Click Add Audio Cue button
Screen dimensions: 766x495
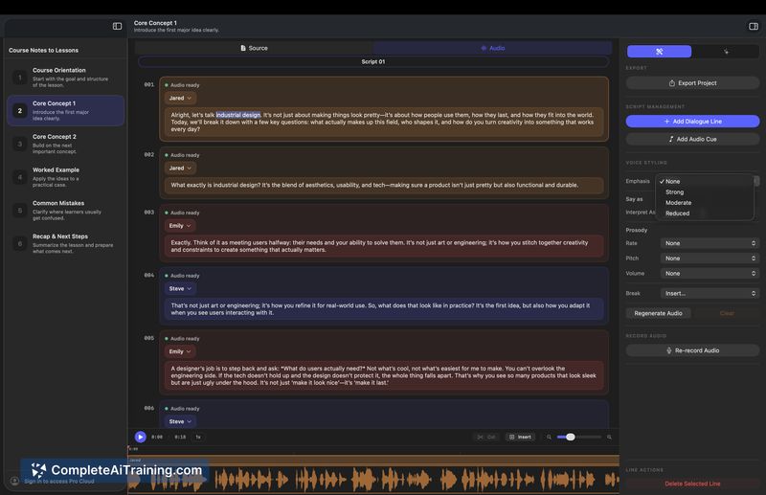(x=692, y=139)
